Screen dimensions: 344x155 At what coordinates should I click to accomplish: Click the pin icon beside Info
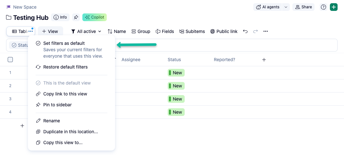[x=76, y=17]
